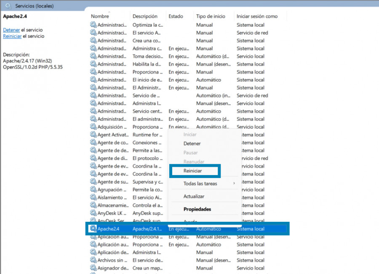Click the Agent Activat... service gear icon
The image size is (379, 274).
[x=93, y=135]
